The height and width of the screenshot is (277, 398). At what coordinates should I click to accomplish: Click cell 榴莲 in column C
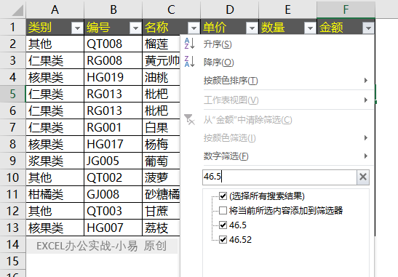click(x=162, y=44)
